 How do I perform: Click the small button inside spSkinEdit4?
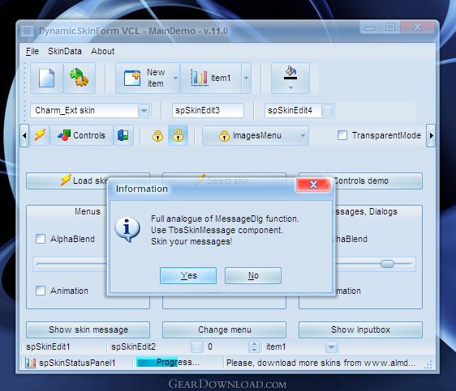328,111
